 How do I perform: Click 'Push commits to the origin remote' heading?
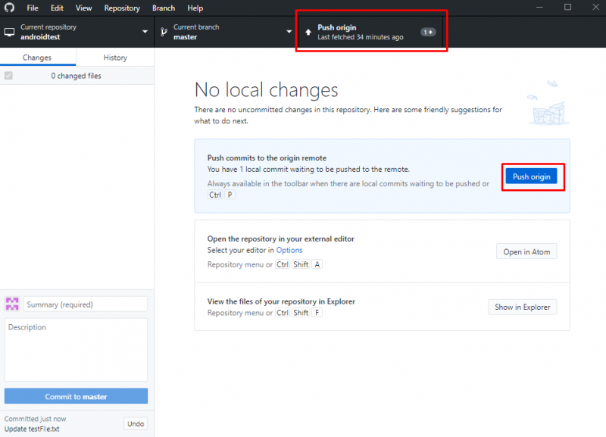point(267,158)
